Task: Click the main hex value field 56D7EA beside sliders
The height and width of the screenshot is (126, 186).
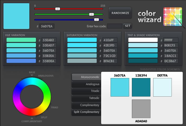Action: pyautogui.click(x=47, y=26)
